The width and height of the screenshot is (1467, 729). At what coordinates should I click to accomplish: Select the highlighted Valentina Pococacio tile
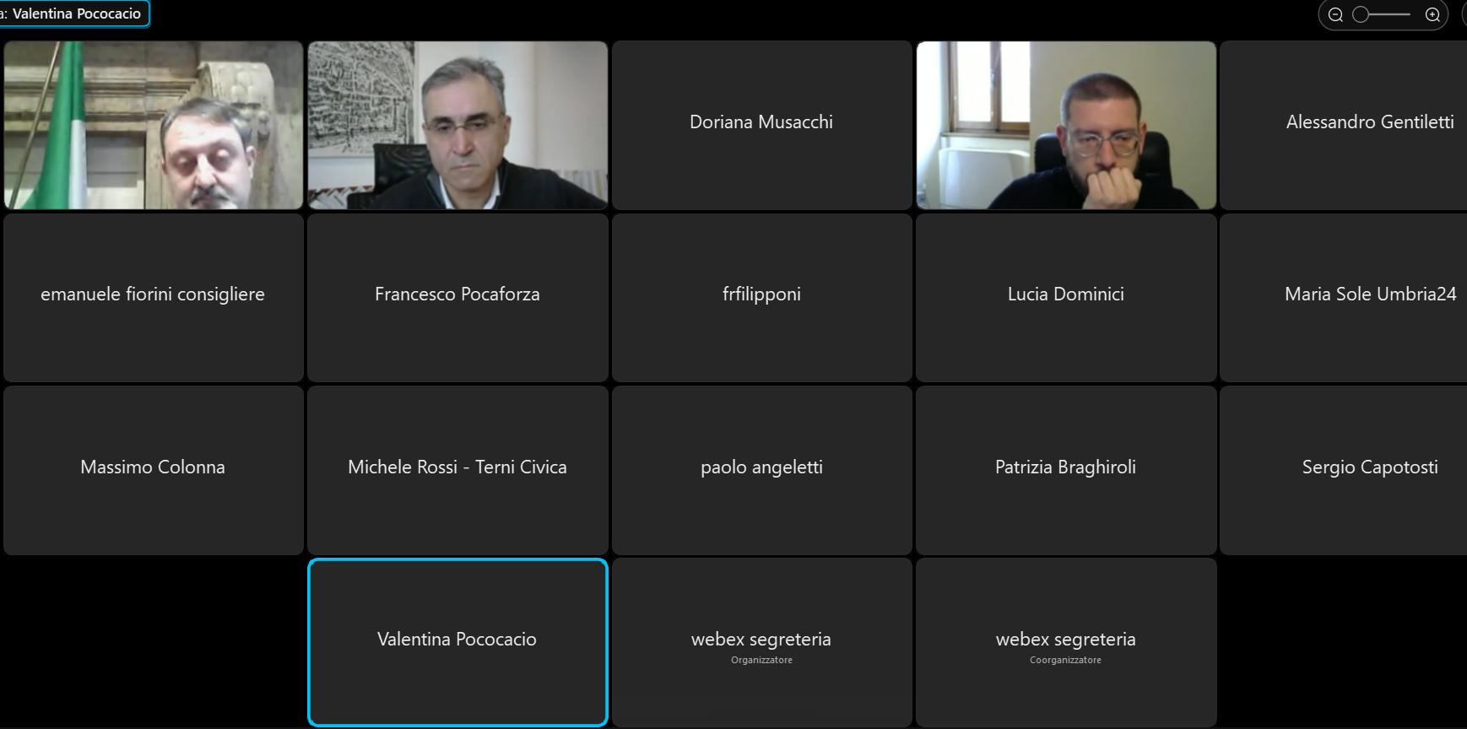(457, 642)
